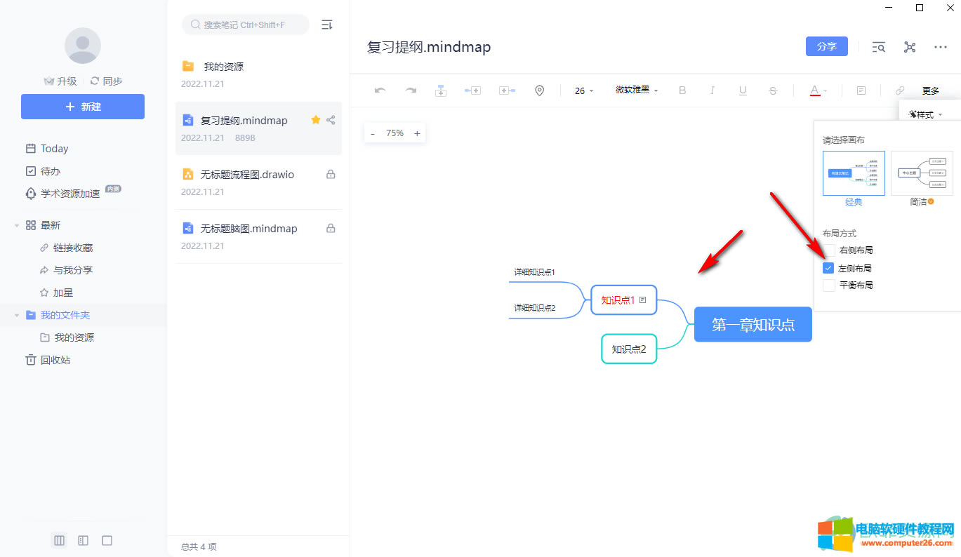This screenshot has height=557, width=961.
Task: Insert a child topic node
Action: (x=441, y=90)
